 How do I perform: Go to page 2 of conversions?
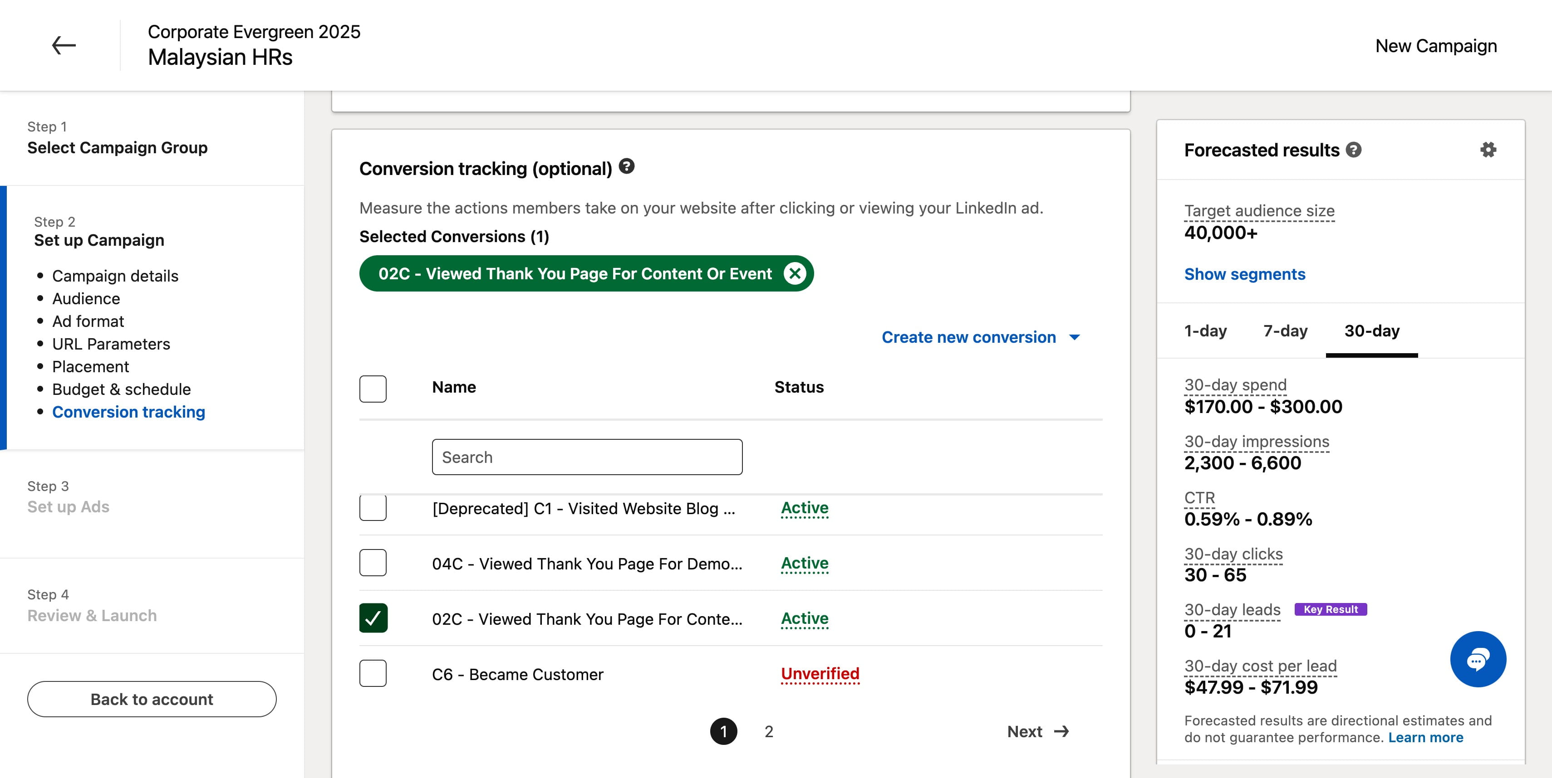pyautogui.click(x=769, y=732)
